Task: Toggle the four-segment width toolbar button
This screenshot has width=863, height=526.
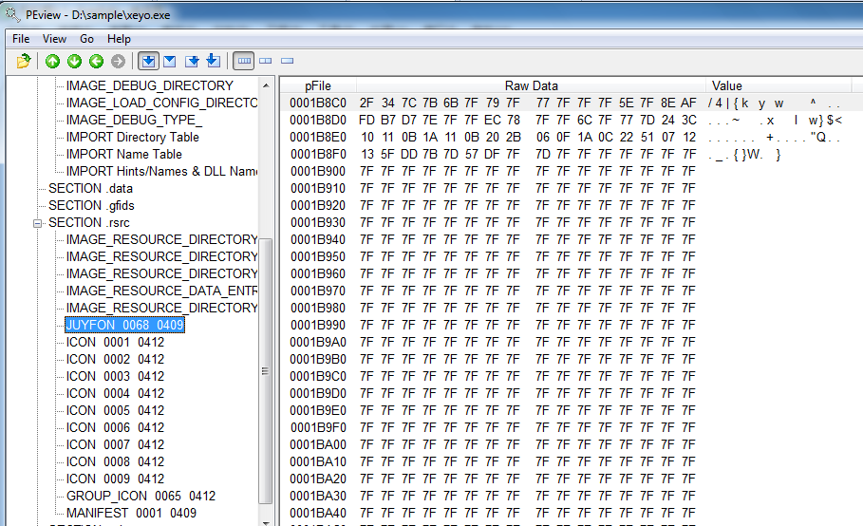Action: (x=244, y=61)
